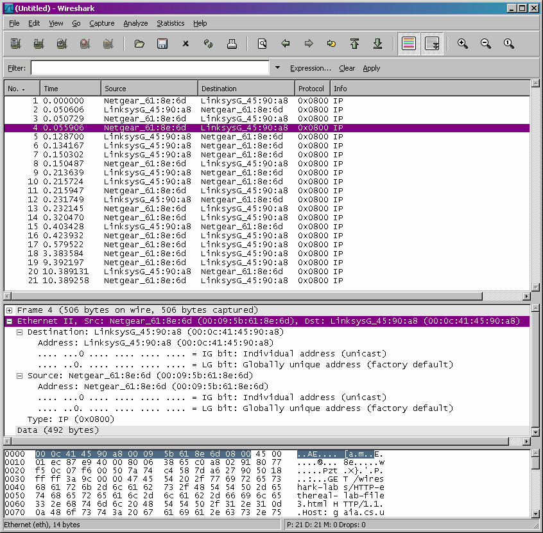
Task: Click the Expression... filter button
Action: pyautogui.click(x=311, y=68)
